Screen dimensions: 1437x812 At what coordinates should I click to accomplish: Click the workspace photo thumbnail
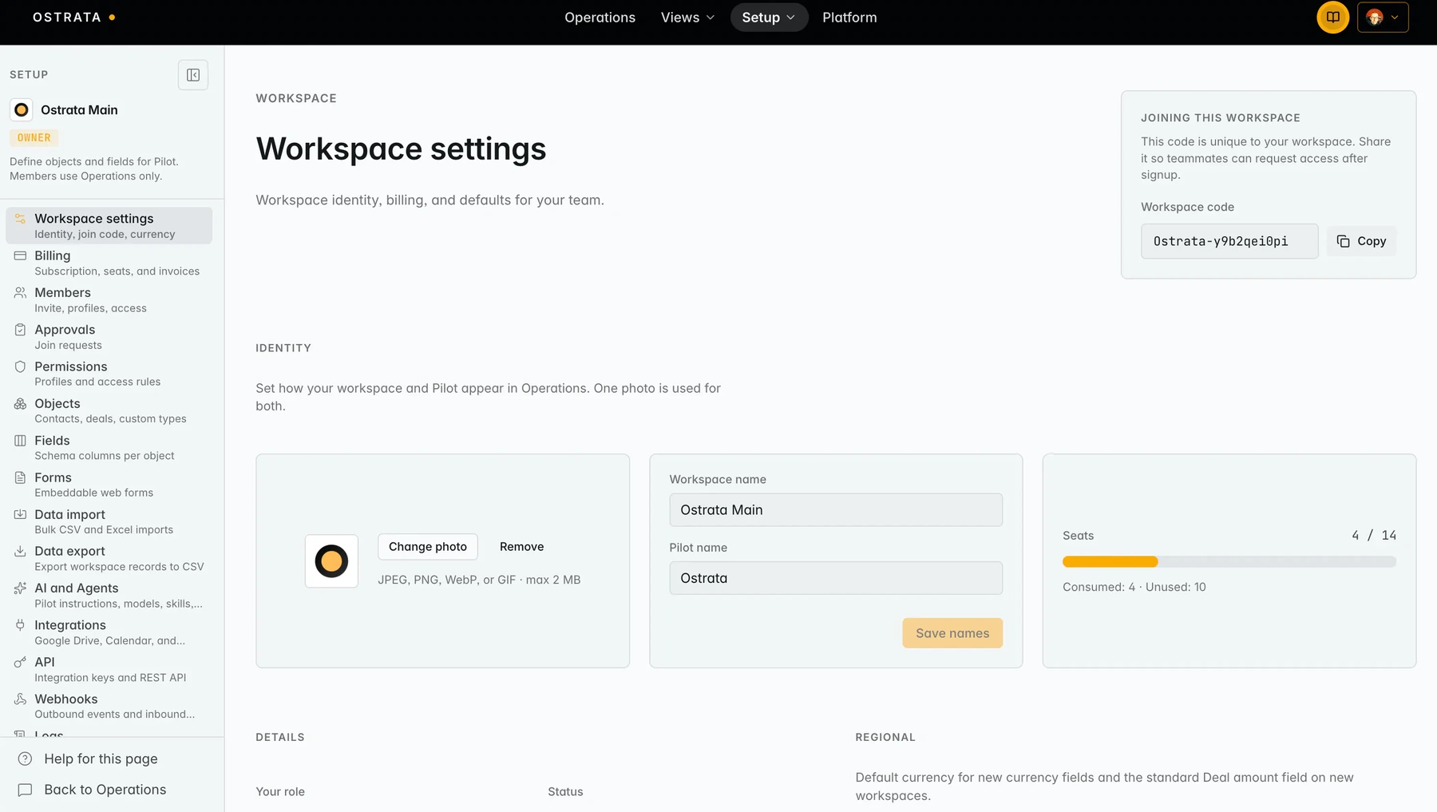331,561
